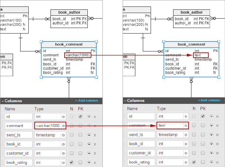
Task: Open type settings gear for text comment column
Action: click(186, 126)
